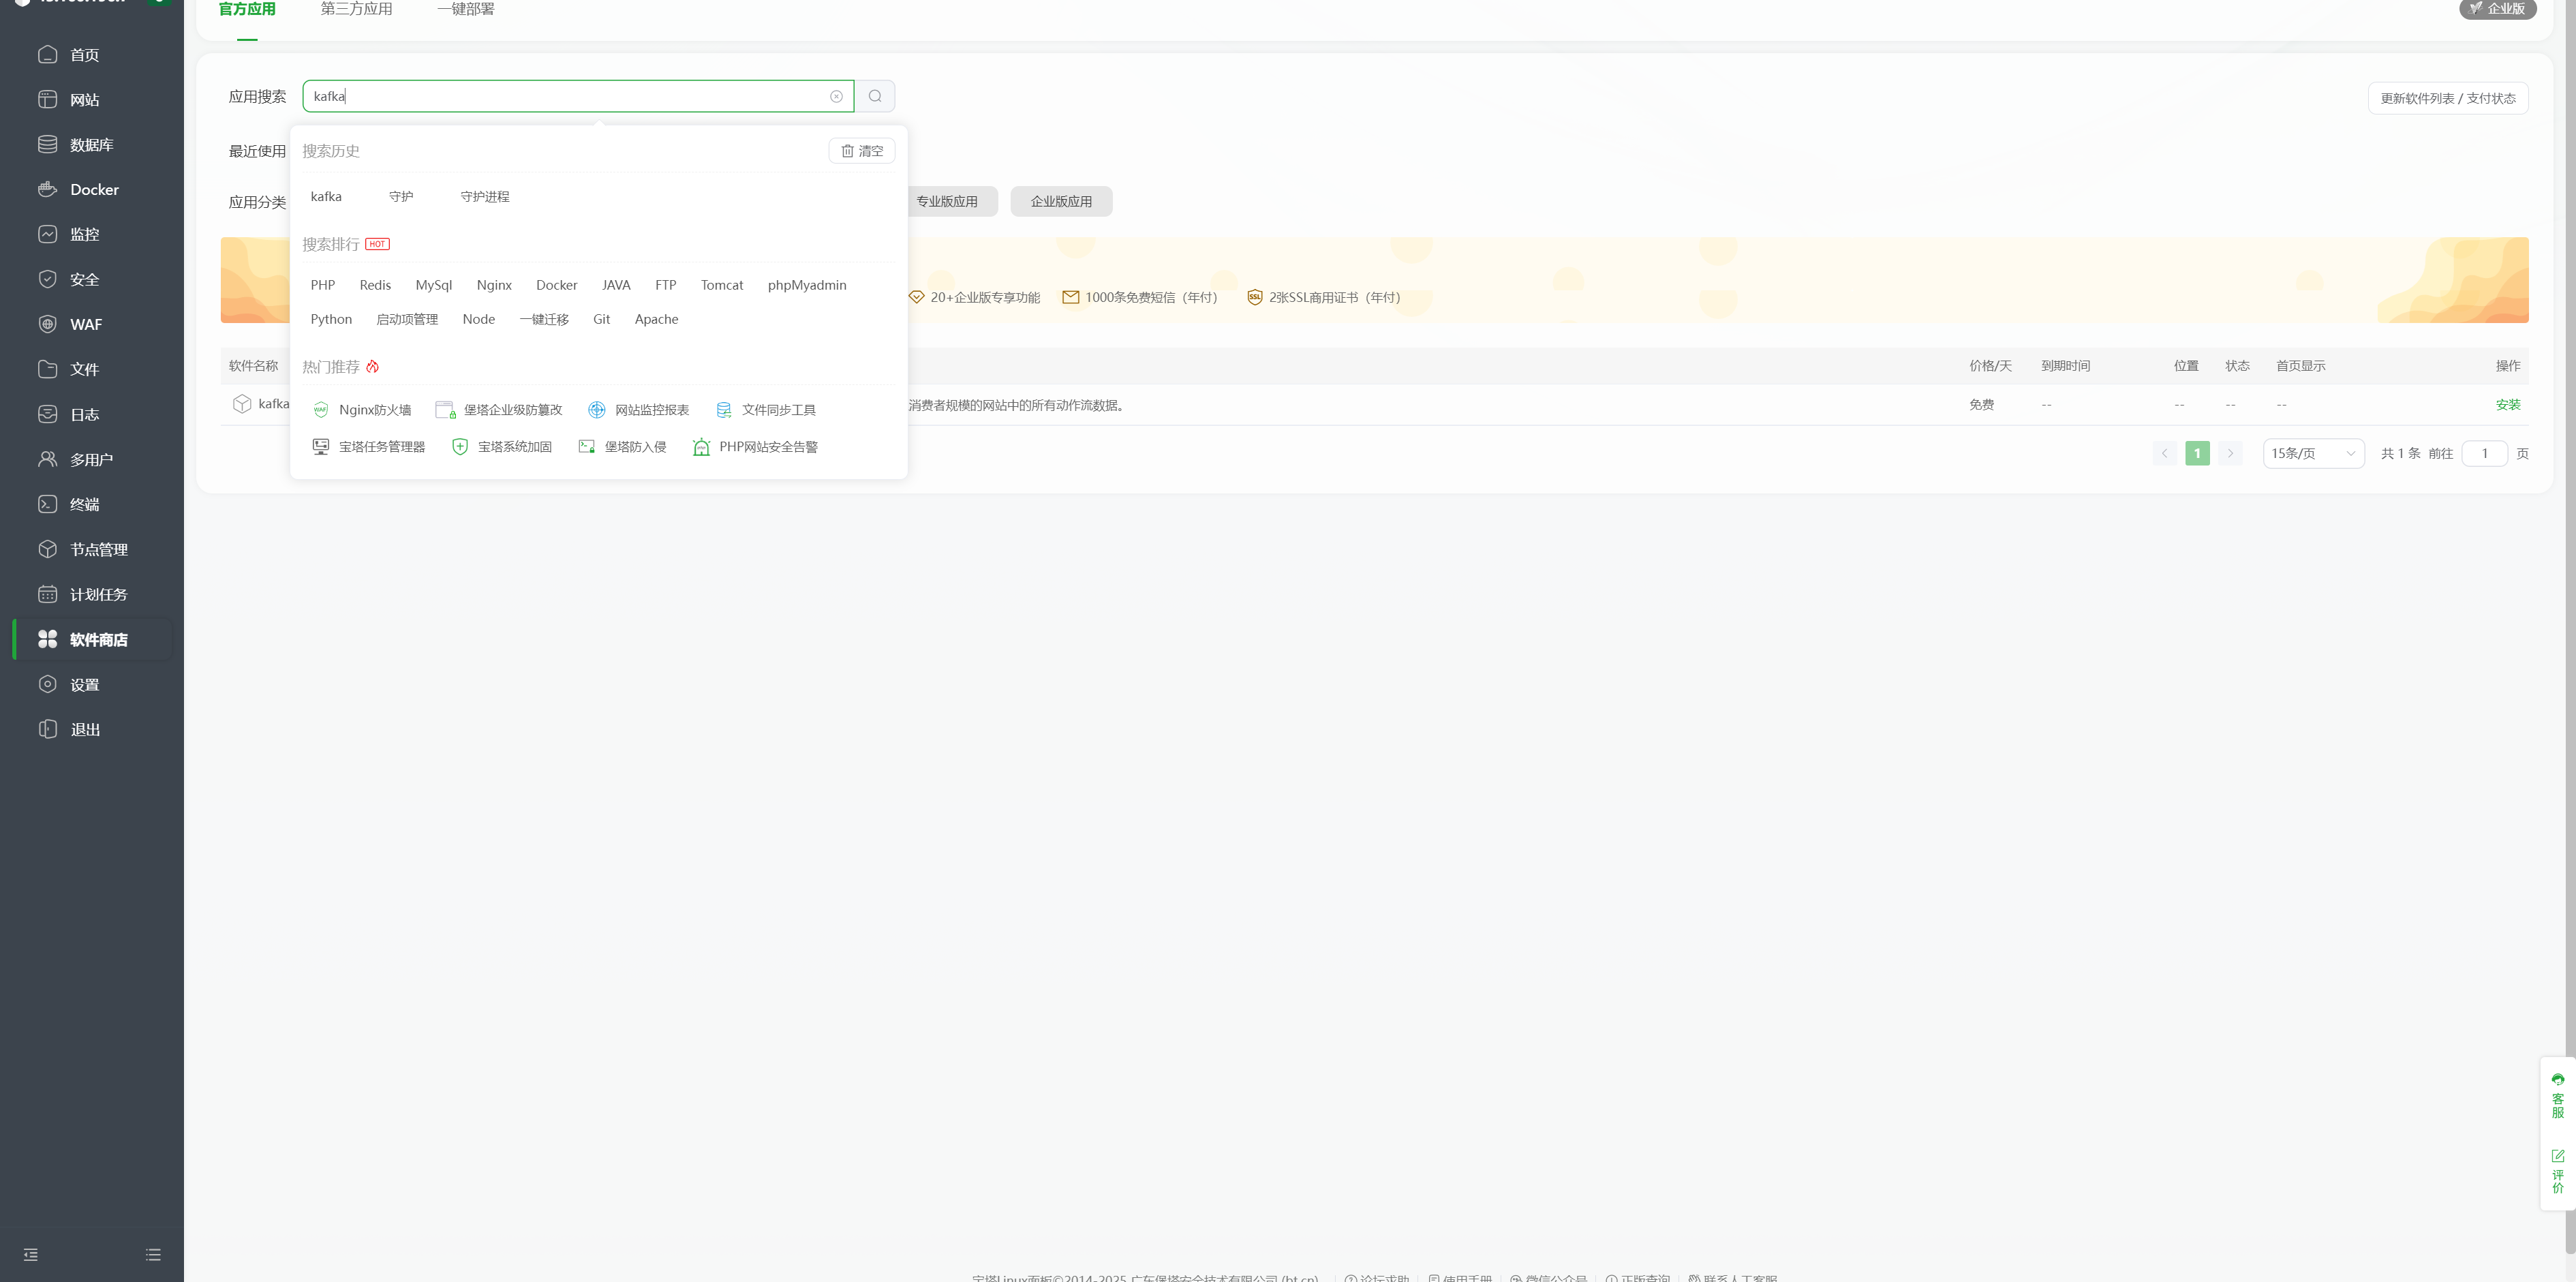
Task: Click the magnifier search button
Action: click(x=875, y=96)
